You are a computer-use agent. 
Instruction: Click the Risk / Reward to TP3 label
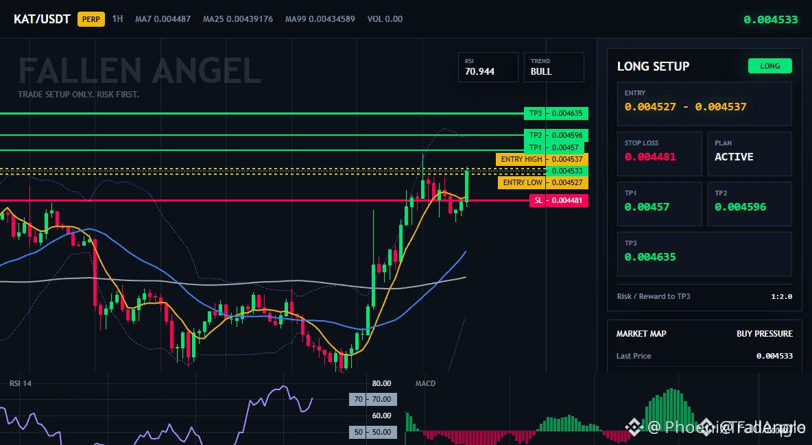654,296
